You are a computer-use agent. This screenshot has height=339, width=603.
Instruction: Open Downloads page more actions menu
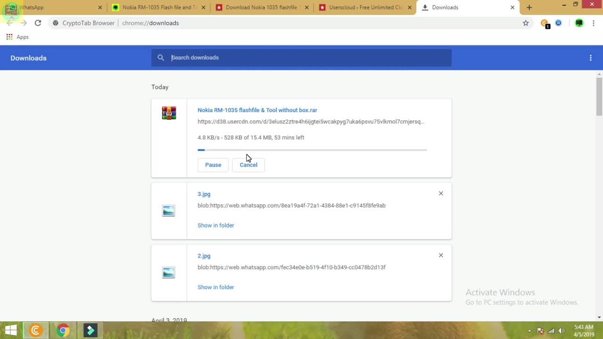(590, 58)
